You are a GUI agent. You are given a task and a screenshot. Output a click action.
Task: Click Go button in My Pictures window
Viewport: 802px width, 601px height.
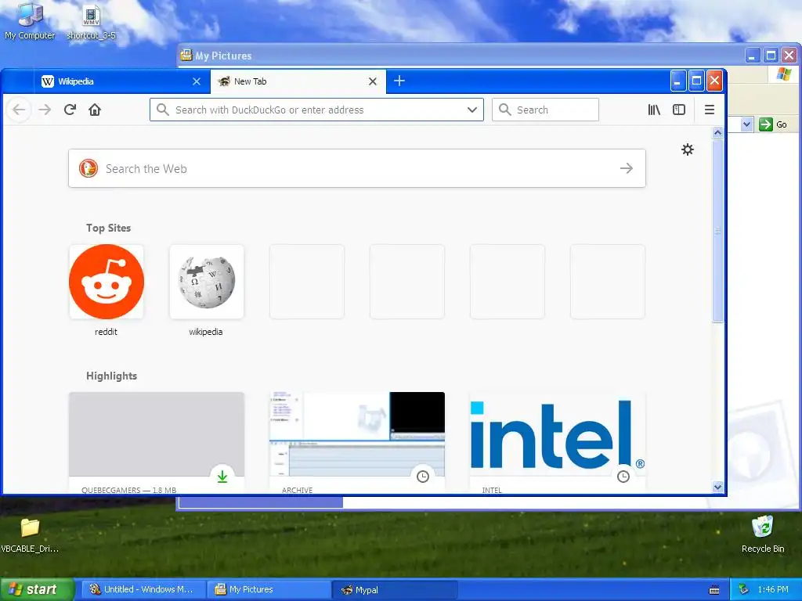point(773,124)
